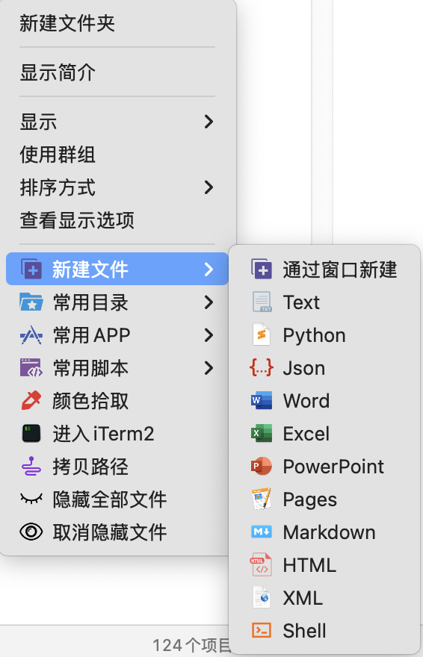The width and height of the screenshot is (423, 657).
Task: Create a new Json file label
Action: tap(304, 368)
